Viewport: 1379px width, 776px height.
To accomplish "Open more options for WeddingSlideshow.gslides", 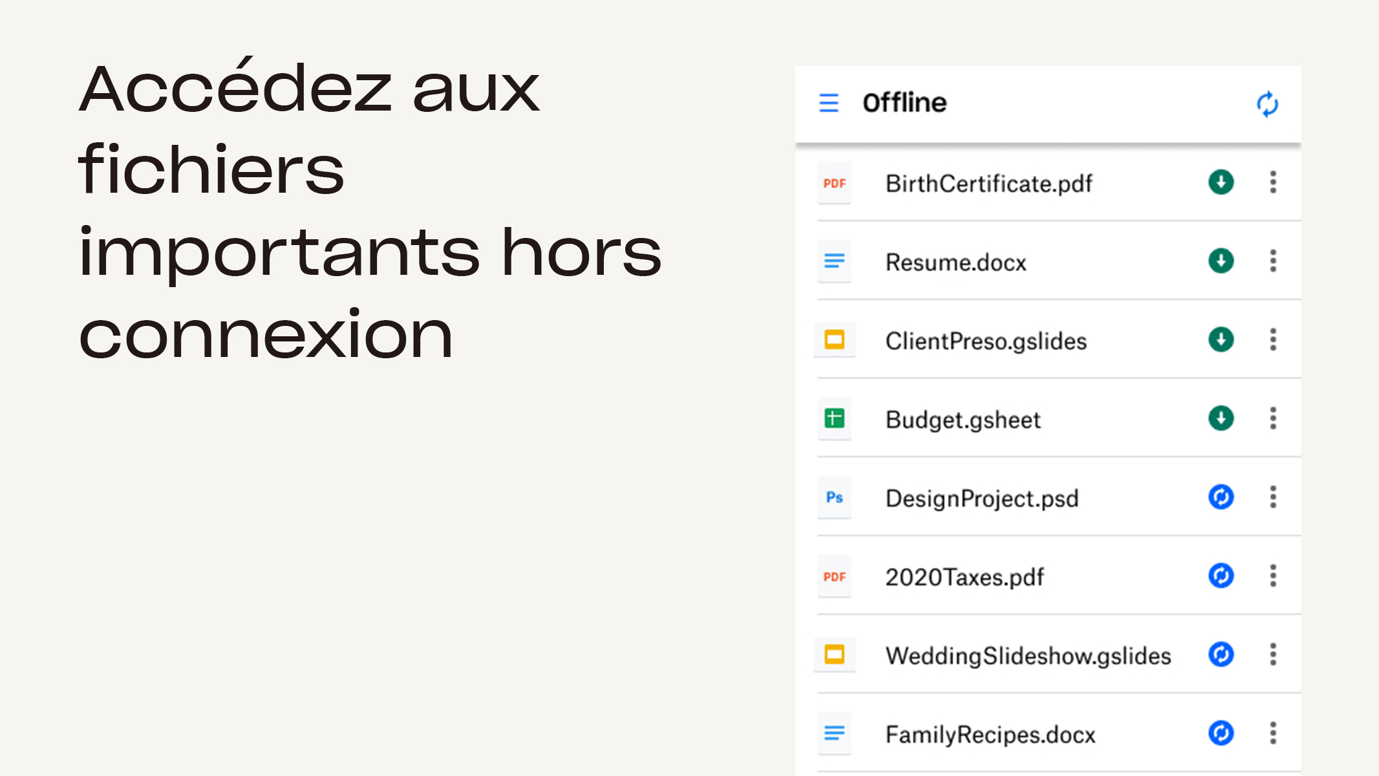I will tap(1273, 654).
